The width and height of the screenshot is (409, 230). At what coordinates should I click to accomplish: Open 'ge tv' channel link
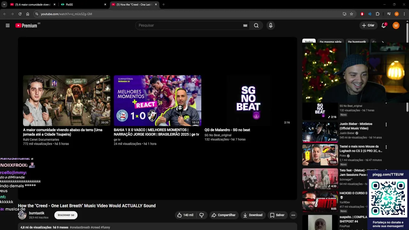(x=117, y=140)
